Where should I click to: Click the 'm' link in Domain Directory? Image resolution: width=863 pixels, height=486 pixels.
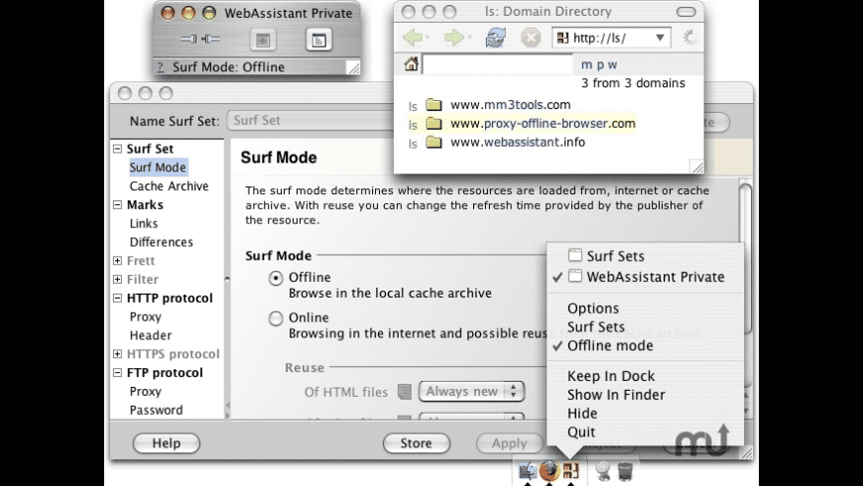586,64
